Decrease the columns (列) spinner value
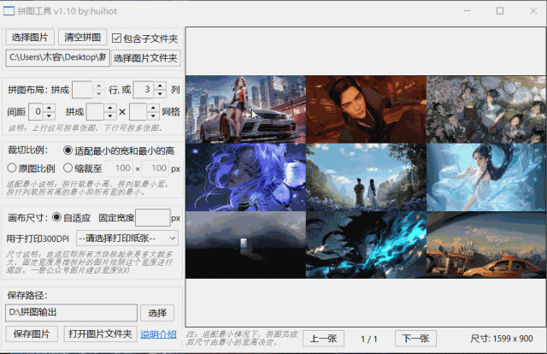This screenshot has width=547, height=354. click(x=160, y=94)
